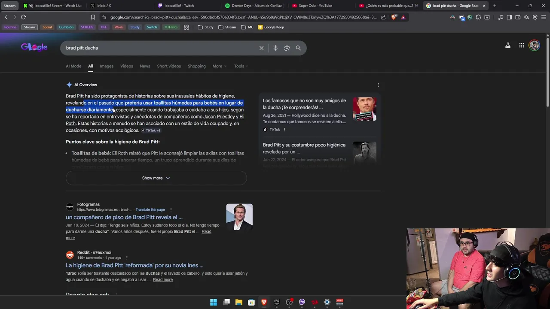Switch to Demon Days Spotify browser tab
Screen dimensions: 550x309
coord(254,6)
